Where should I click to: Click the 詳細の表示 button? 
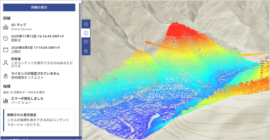39,7
